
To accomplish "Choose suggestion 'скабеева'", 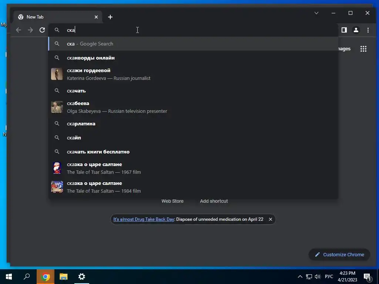I will tap(193, 107).
